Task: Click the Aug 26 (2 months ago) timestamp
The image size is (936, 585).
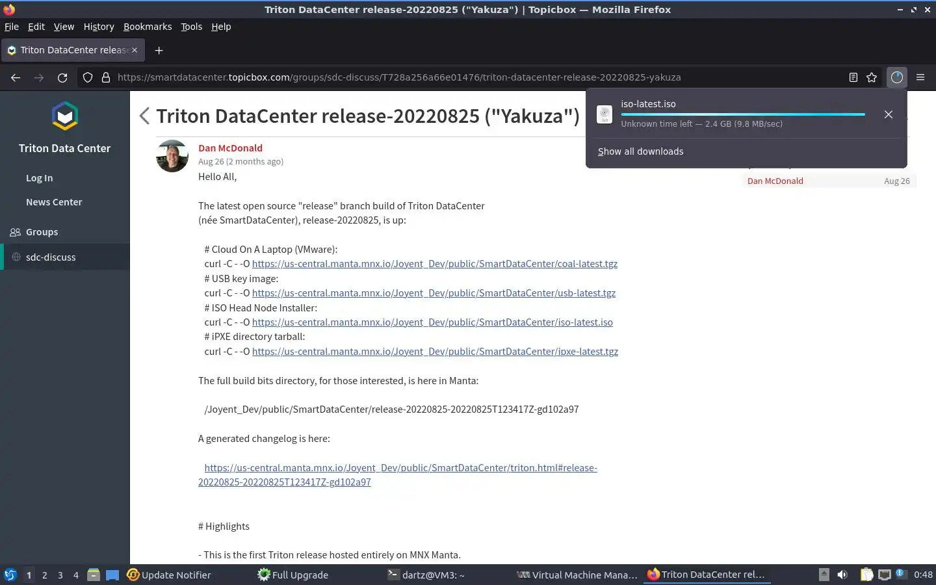Action: [240, 162]
